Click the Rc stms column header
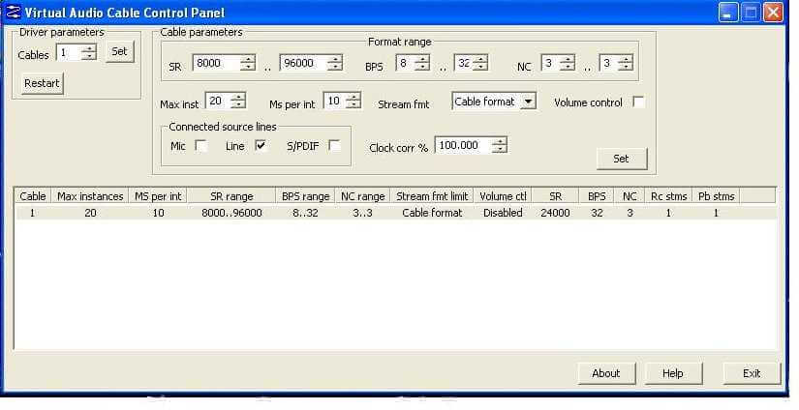This screenshot has height=410, width=799. pos(668,196)
